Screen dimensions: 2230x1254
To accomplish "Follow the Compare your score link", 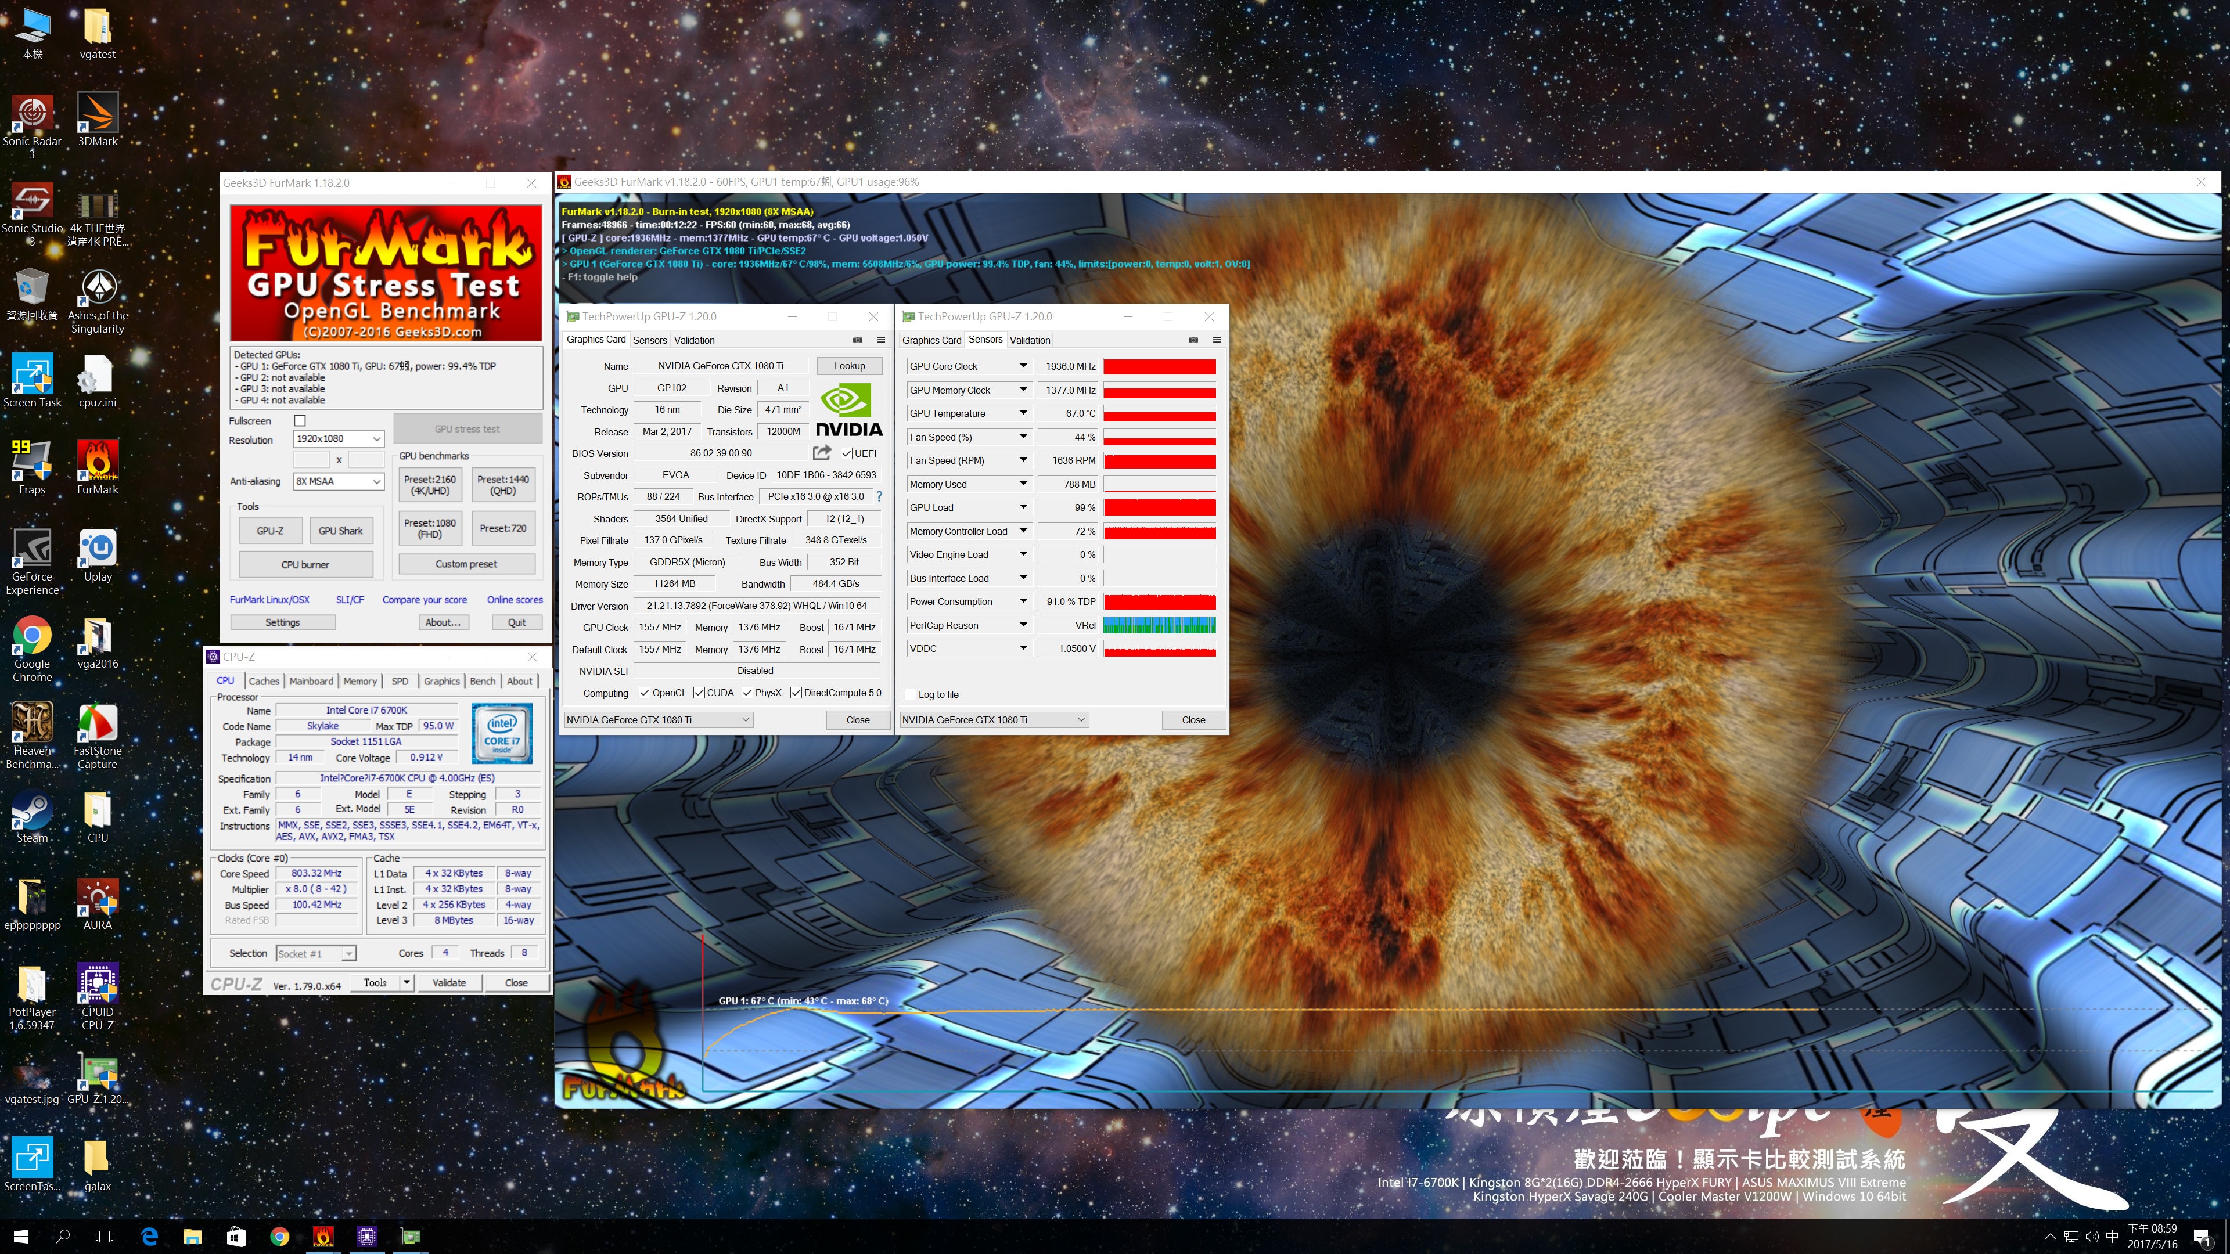I will click(x=424, y=600).
